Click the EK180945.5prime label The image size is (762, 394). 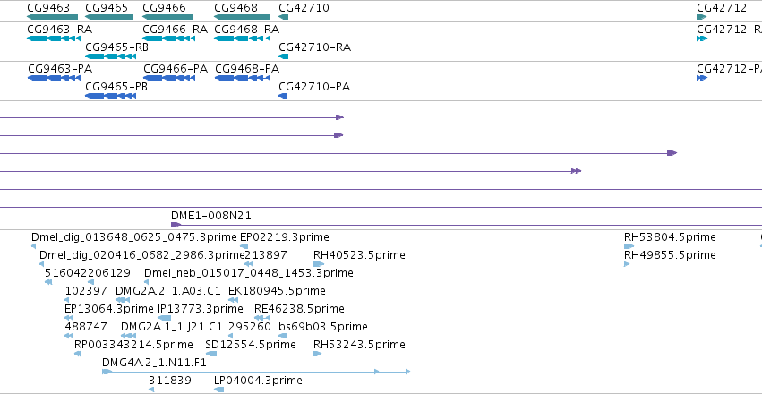point(277,292)
